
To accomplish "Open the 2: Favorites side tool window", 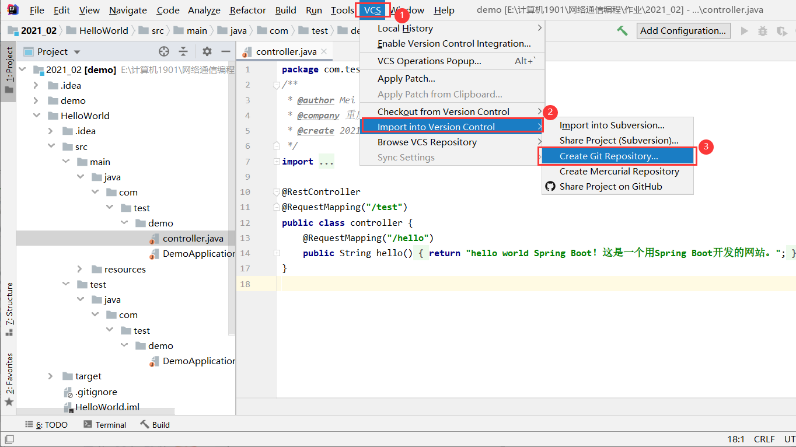I will tap(9, 379).
